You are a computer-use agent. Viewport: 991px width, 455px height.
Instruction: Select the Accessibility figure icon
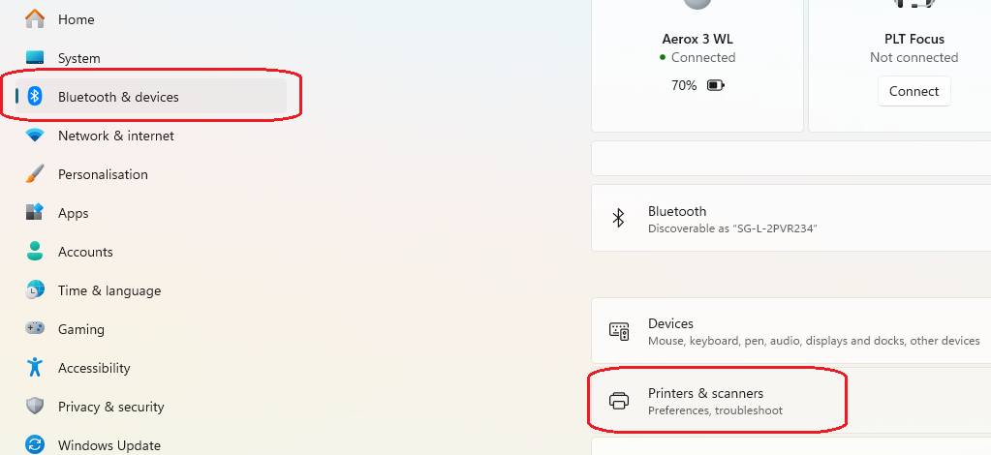point(35,367)
